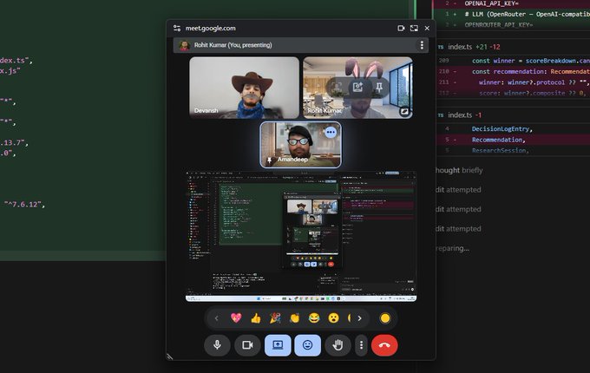Click TS file icon beside index.ts -1
The height and width of the screenshot is (373, 590).
click(441, 115)
